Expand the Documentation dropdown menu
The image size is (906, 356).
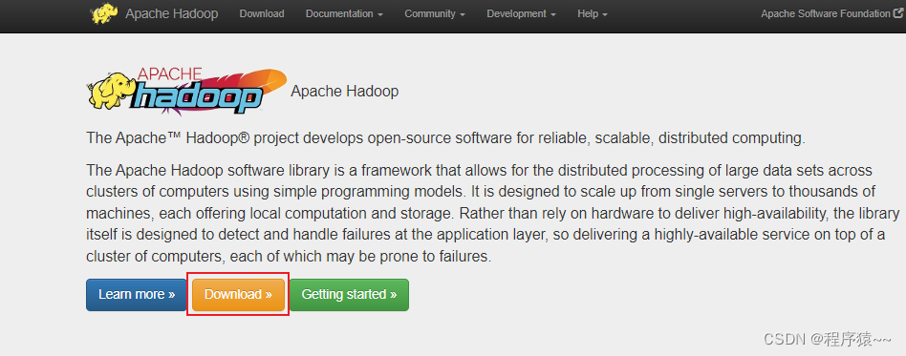344,14
